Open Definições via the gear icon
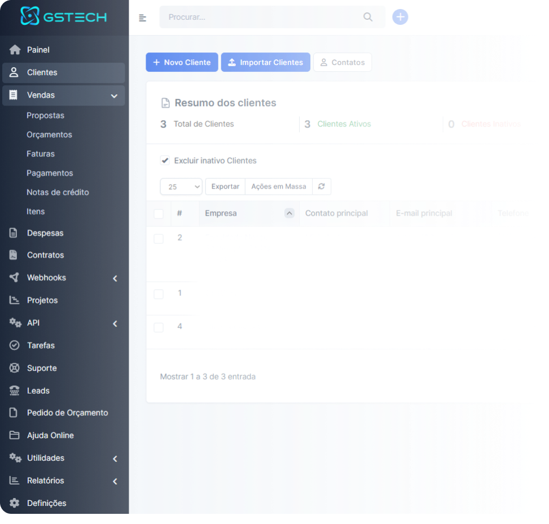549x524 pixels. click(15, 503)
